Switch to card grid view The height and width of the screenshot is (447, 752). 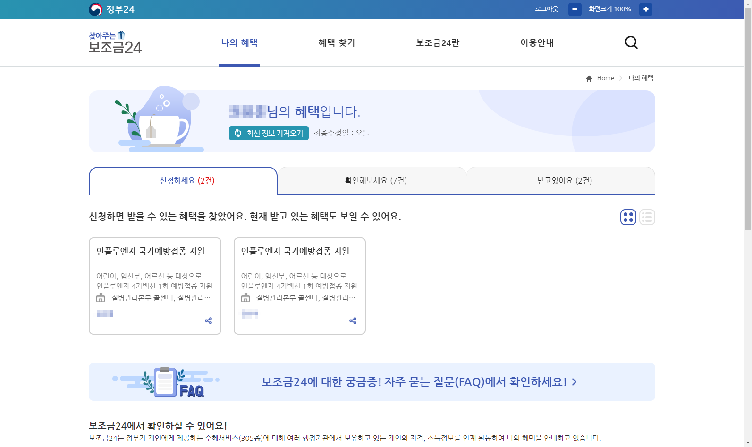(628, 217)
